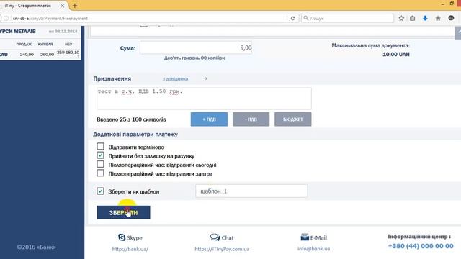
Task: Open the https://iTinyPay.com.ua link
Action: click(222, 249)
